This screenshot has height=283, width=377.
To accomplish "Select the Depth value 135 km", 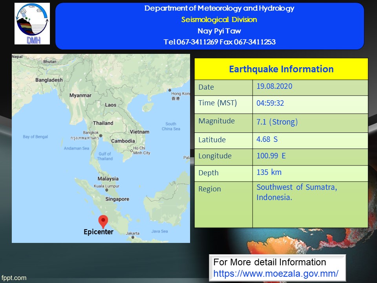I will [x=269, y=172].
